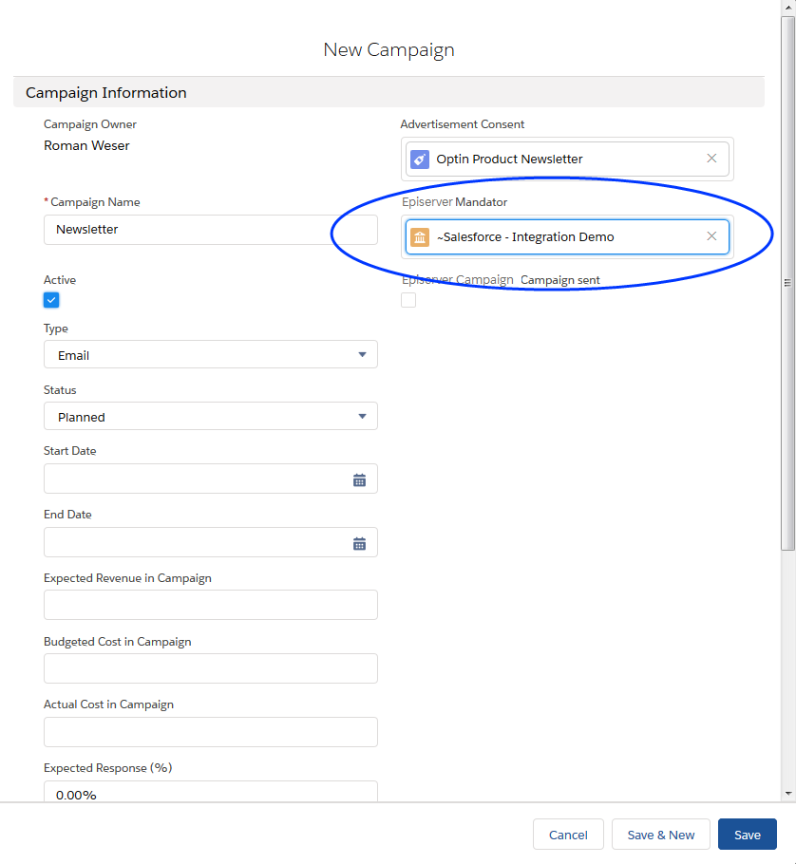Click the Advertisement Consent lookup field

pyautogui.click(x=567, y=160)
